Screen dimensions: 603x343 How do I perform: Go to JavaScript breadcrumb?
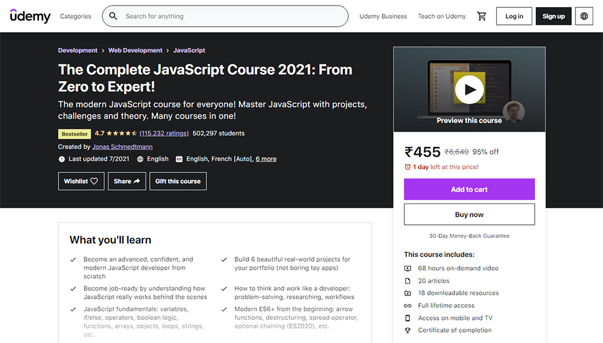point(189,51)
